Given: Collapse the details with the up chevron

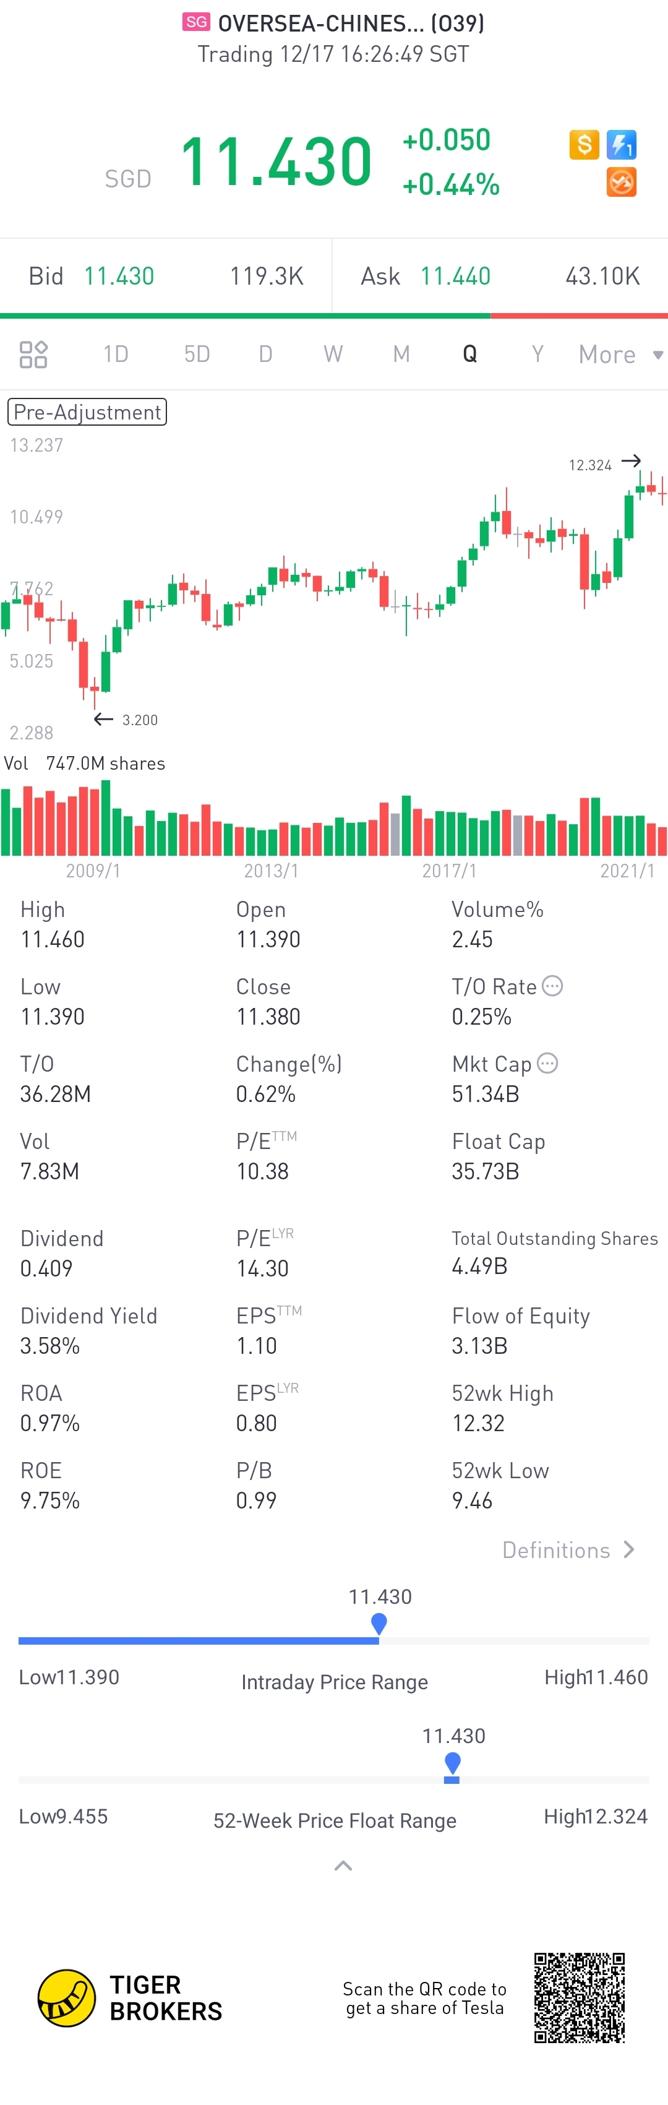Looking at the screenshot, I should pos(343,1865).
